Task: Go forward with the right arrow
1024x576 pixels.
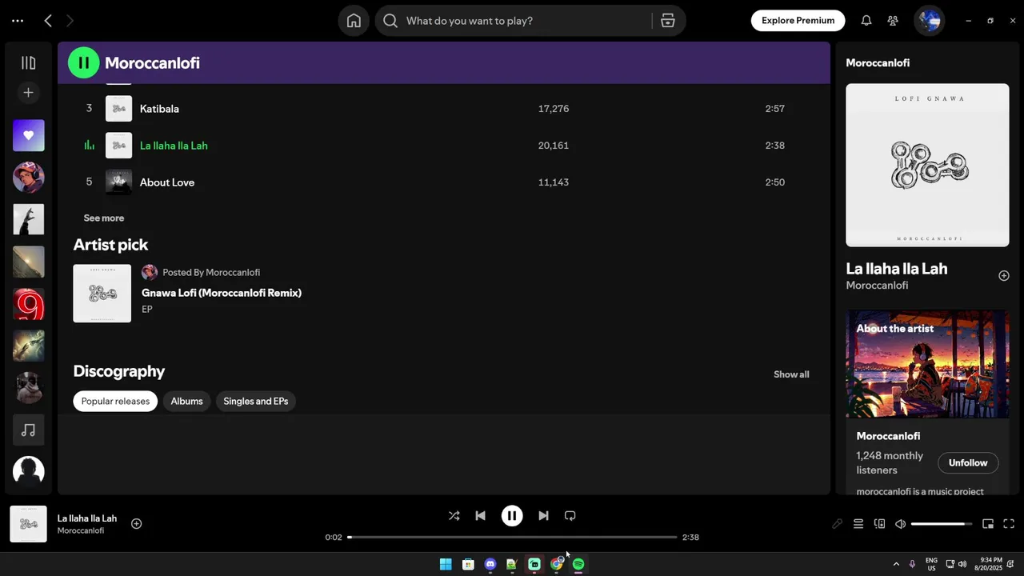Action: point(70,21)
